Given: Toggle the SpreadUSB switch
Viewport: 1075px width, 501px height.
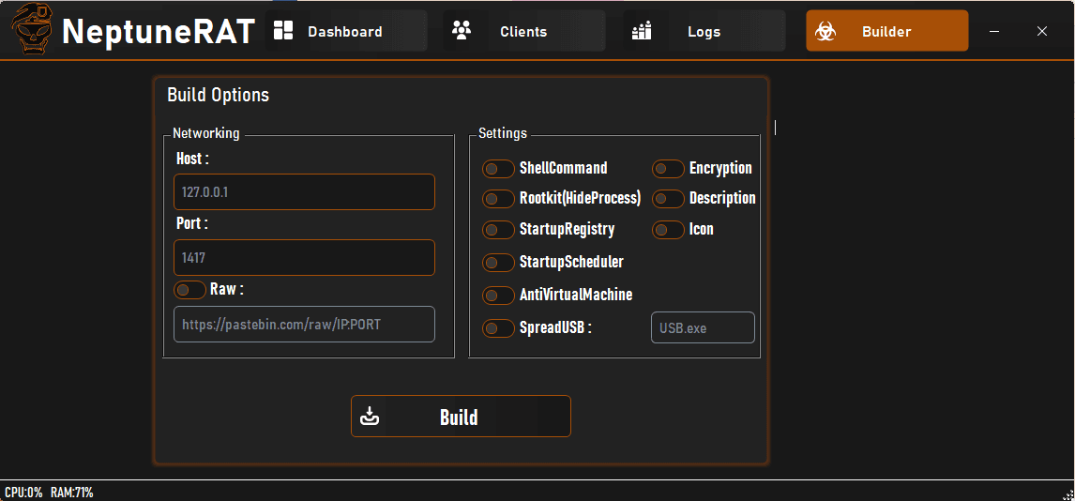Looking at the screenshot, I should pyautogui.click(x=498, y=328).
